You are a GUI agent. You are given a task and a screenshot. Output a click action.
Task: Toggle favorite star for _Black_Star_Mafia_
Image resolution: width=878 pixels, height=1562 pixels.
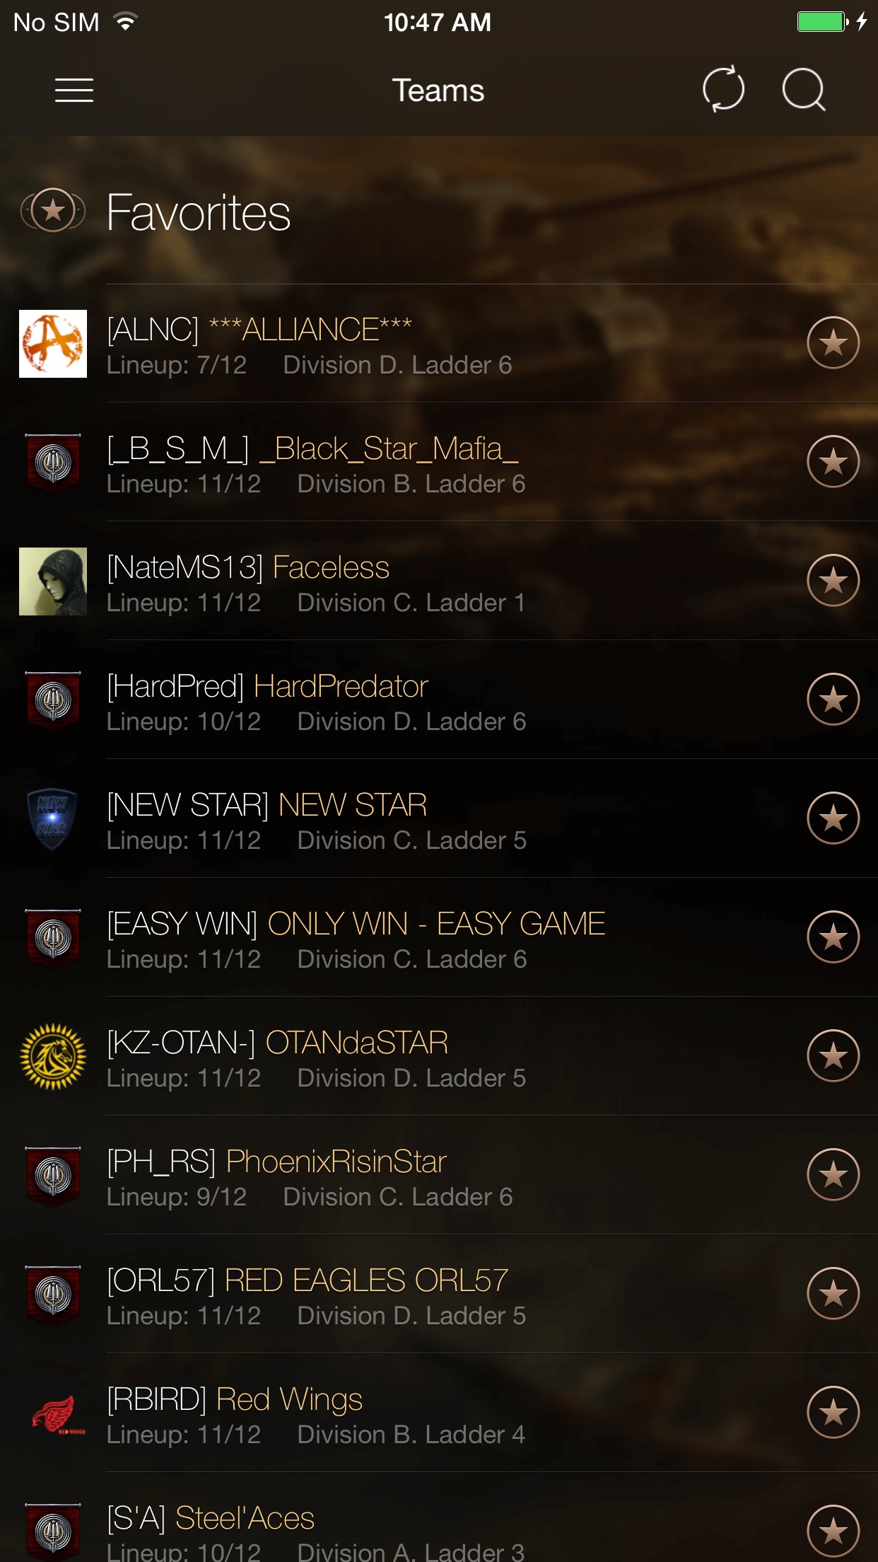click(x=833, y=462)
